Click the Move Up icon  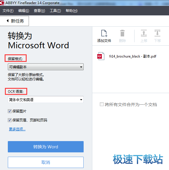point(144,33)
